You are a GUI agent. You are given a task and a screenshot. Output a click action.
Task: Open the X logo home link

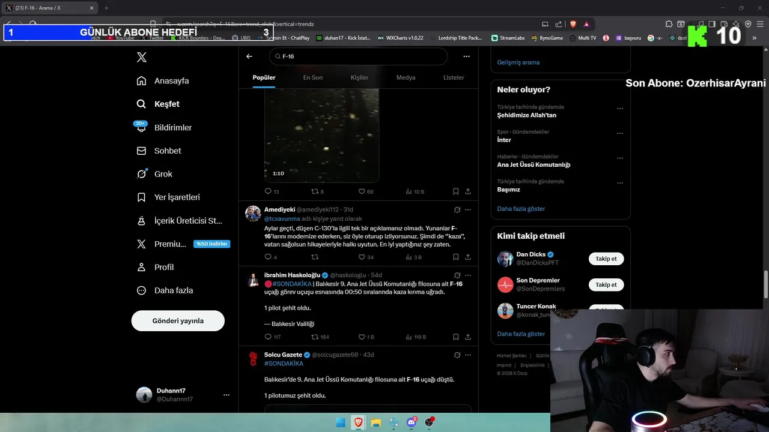point(142,57)
